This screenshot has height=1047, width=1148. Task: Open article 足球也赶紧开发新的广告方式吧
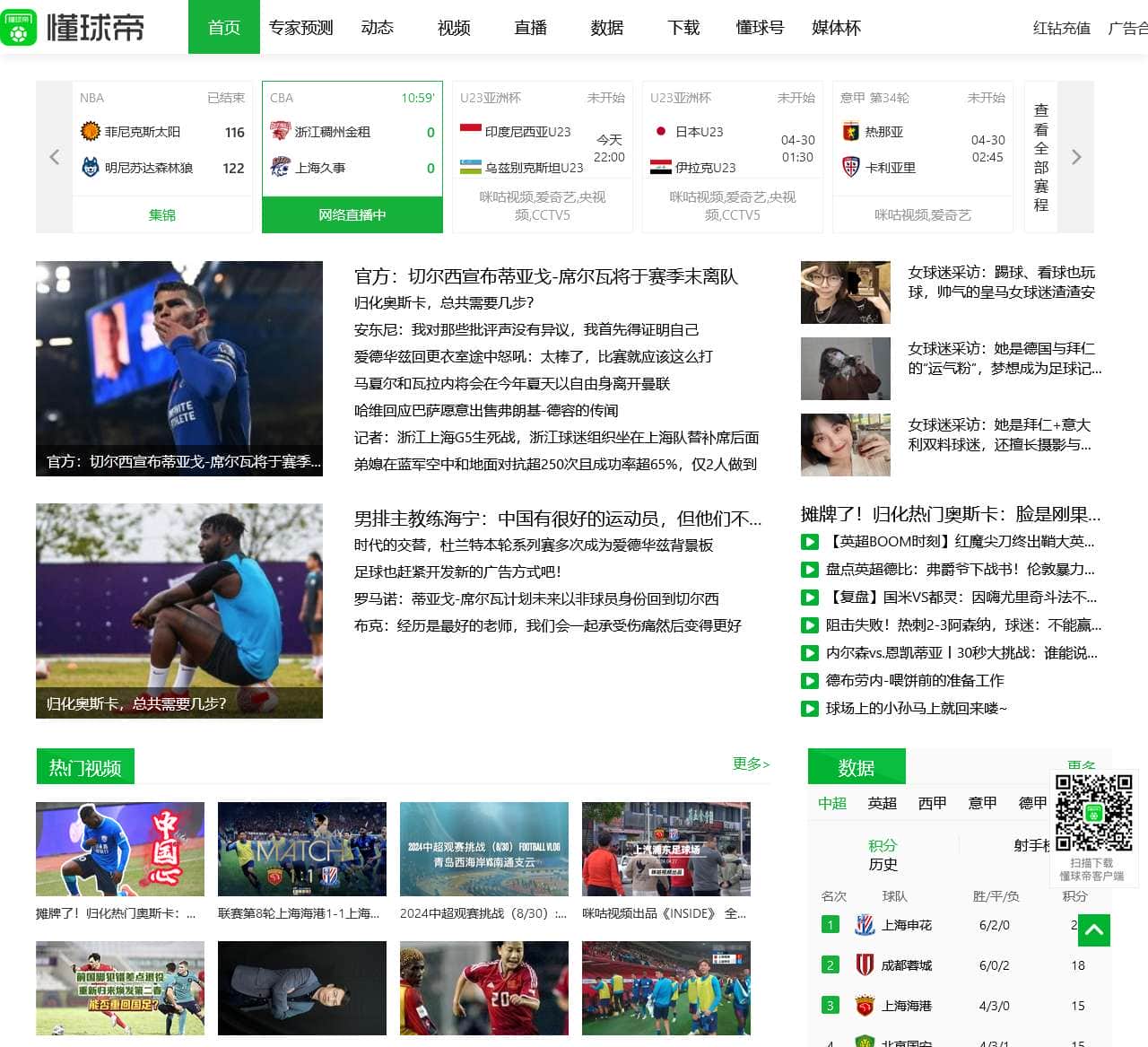457,571
